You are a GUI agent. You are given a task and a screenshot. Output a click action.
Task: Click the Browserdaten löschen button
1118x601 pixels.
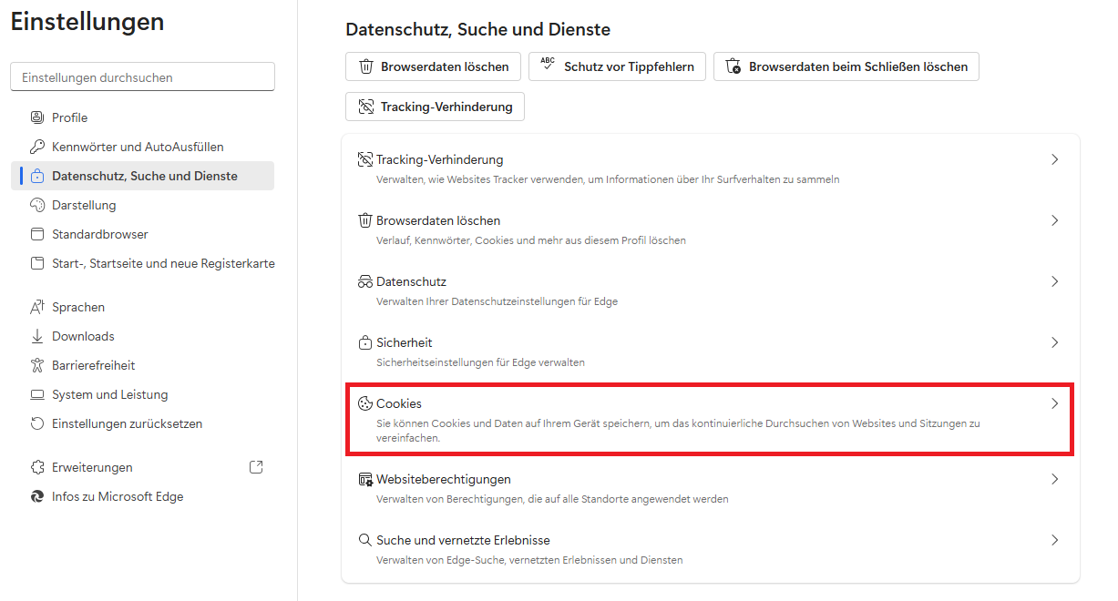tap(433, 66)
